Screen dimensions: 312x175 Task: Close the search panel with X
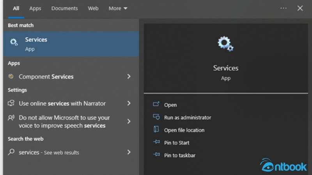[300, 8]
